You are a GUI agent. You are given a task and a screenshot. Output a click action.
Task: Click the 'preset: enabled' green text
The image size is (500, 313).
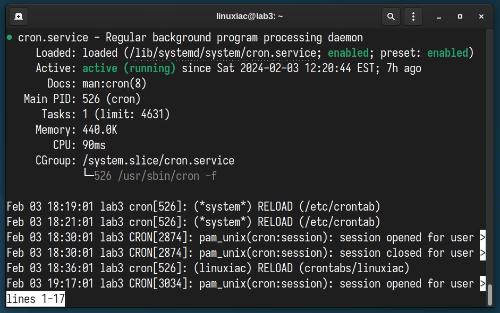pyautogui.click(x=447, y=53)
